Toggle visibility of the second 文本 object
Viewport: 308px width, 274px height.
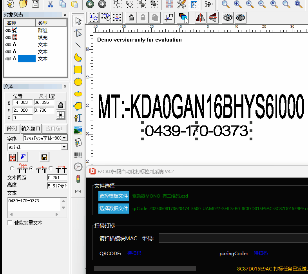(x=8, y=51)
